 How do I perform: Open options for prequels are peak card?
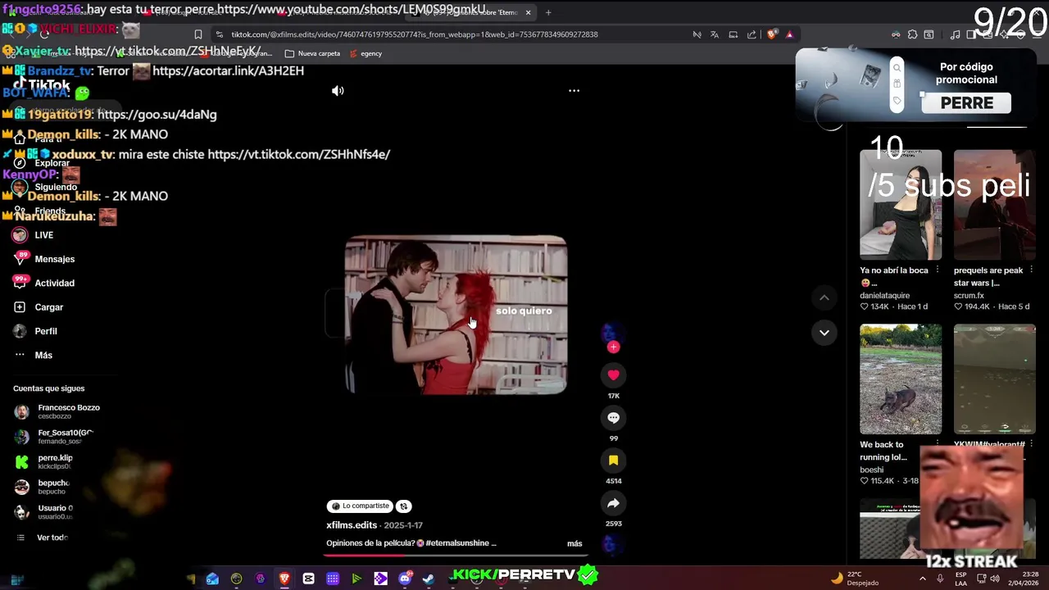pyautogui.click(x=1031, y=270)
